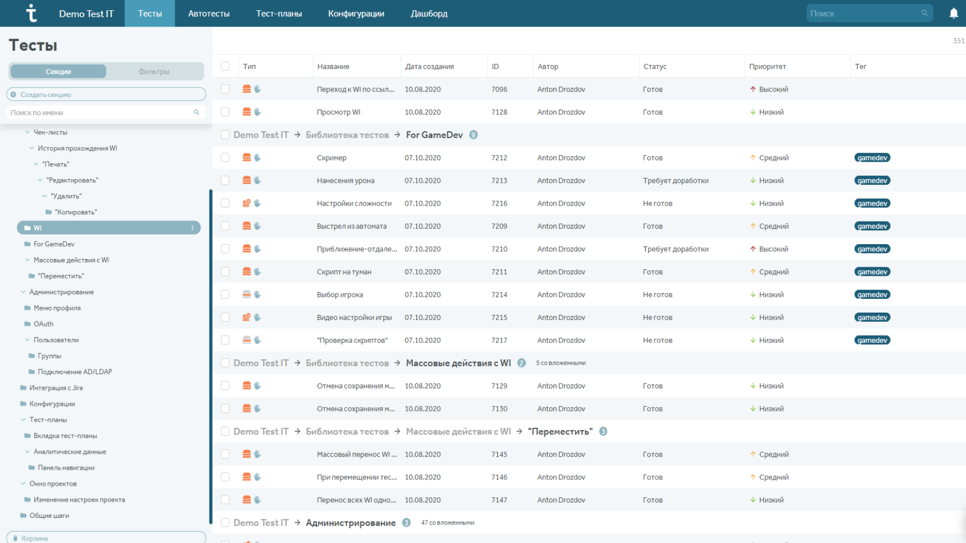Click the sidebar tree vertical scrollbar
Viewport: 966px width, 543px height.
211,357
